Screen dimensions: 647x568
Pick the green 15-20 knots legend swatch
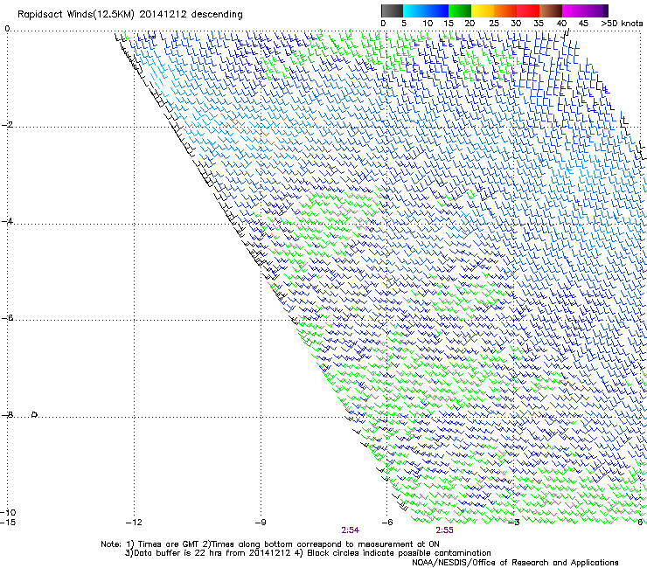pyautogui.click(x=460, y=10)
